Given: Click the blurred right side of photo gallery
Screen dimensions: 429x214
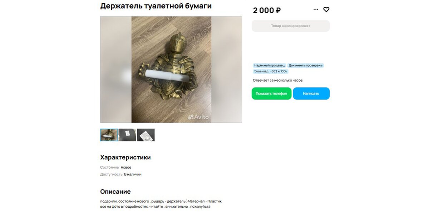Looking at the screenshot, I should tap(227, 70).
